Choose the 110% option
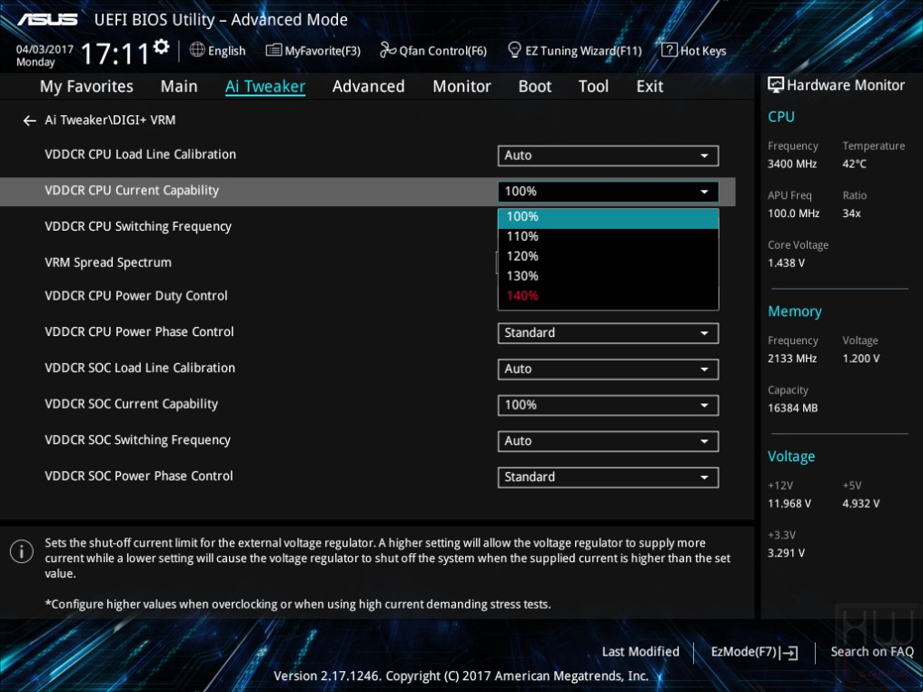This screenshot has width=923, height=692. [x=608, y=236]
